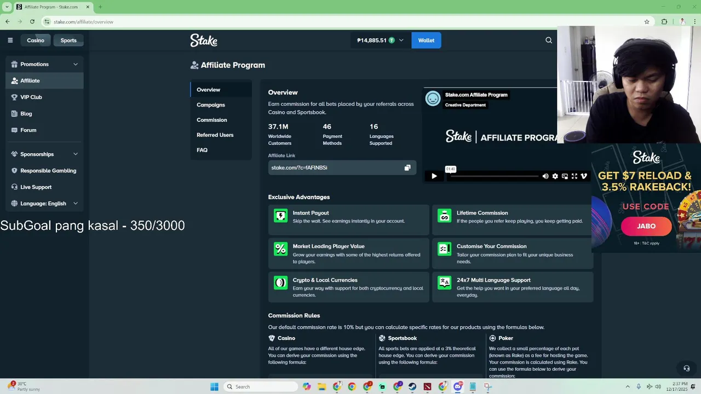Play the Stake Affiliate Program video
Screen dimensions: 701x394
click(x=434, y=176)
